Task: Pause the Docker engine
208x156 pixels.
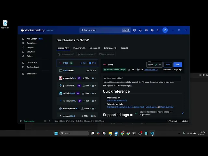Action: click(45, 121)
